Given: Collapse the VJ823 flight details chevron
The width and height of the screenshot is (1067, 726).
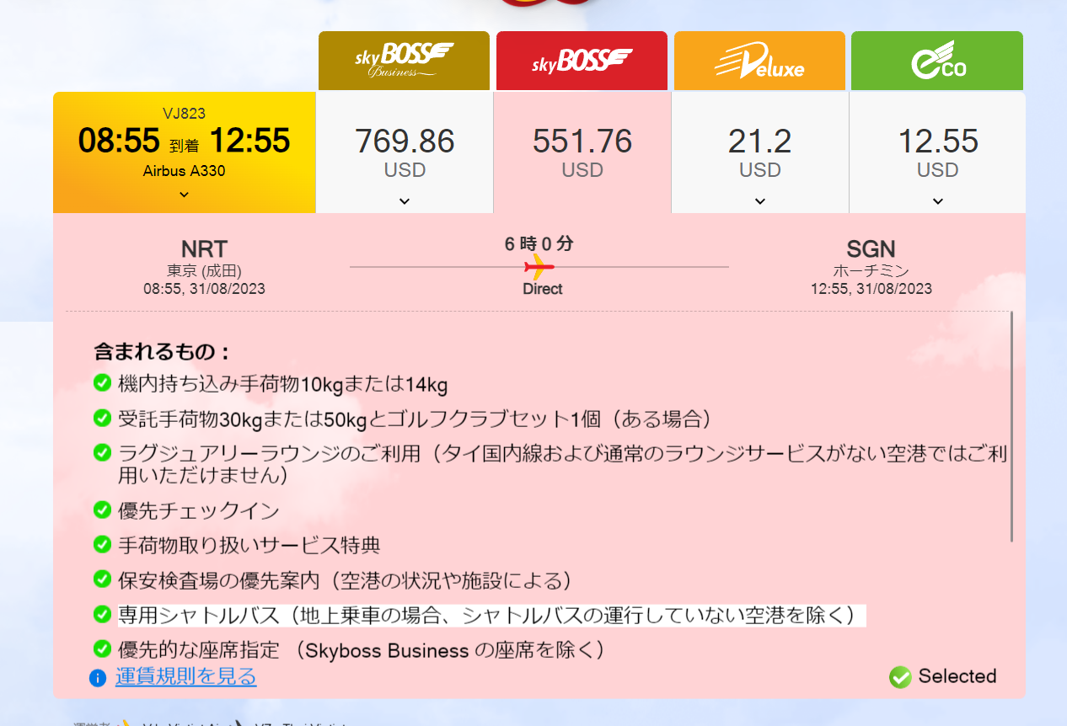Looking at the screenshot, I should pyautogui.click(x=184, y=195).
